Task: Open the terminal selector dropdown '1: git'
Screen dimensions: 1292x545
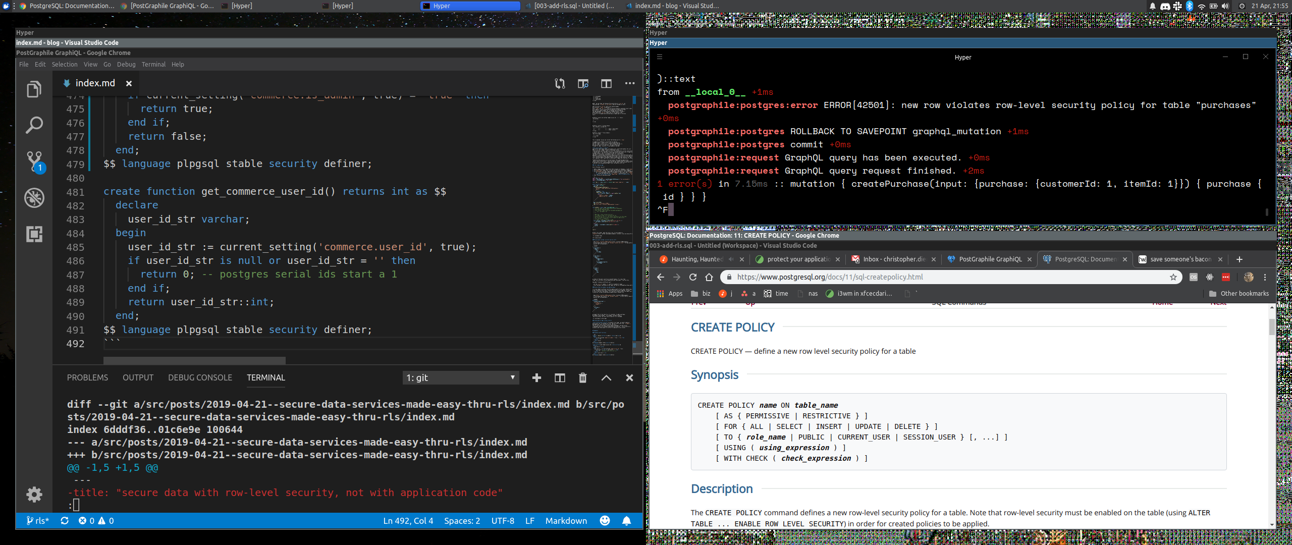Action: [x=460, y=377]
